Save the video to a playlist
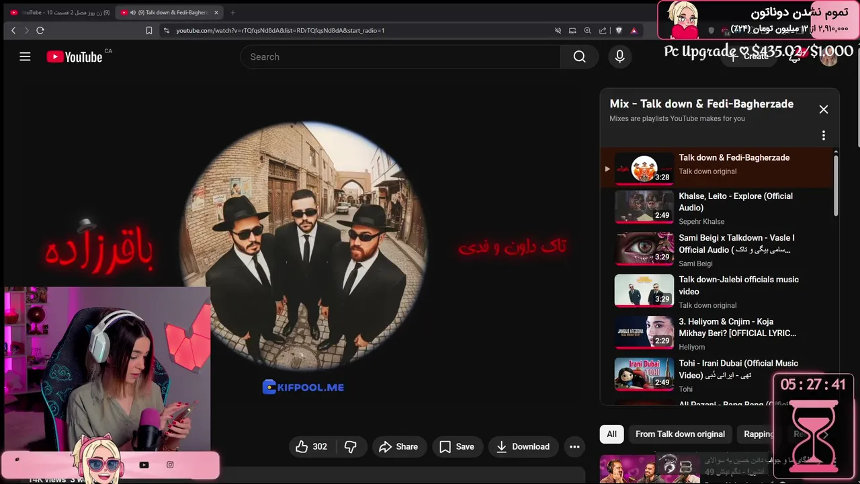This screenshot has width=860, height=484. [x=457, y=446]
